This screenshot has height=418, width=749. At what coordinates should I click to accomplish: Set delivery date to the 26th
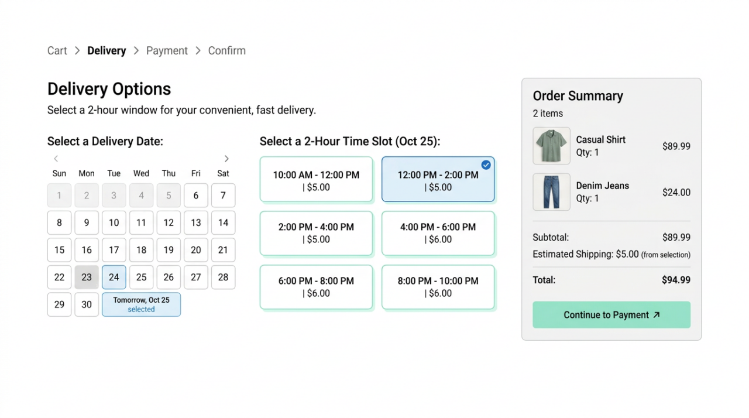(x=169, y=277)
